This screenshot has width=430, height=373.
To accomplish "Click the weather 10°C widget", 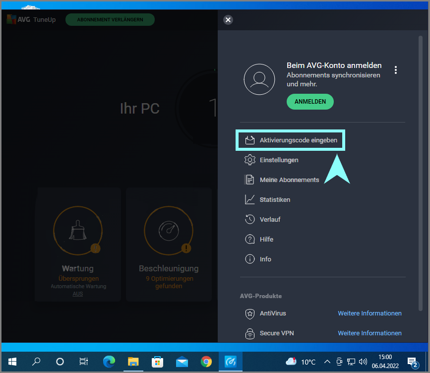I will point(301,362).
